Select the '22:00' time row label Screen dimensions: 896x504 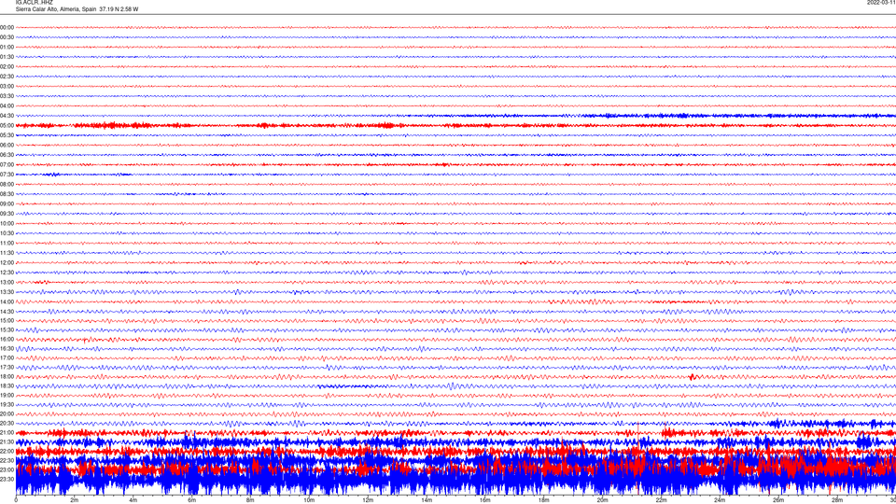coord(7,452)
